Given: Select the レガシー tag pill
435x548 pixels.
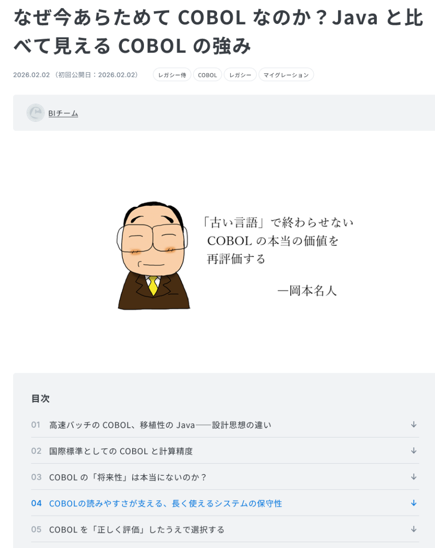Looking at the screenshot, I should (x=240, y=75).
